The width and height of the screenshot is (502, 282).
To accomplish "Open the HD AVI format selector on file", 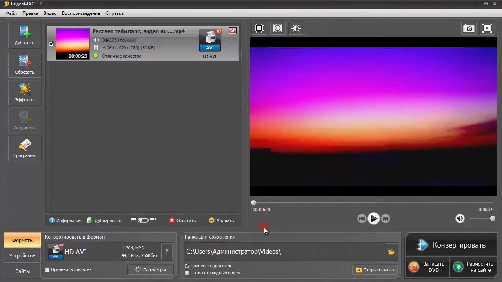I will pos(210,43).
